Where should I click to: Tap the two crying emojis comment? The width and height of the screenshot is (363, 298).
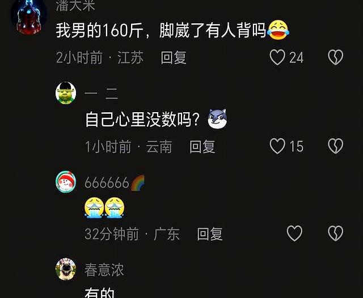pyautogui.click(x=104, y=207)
